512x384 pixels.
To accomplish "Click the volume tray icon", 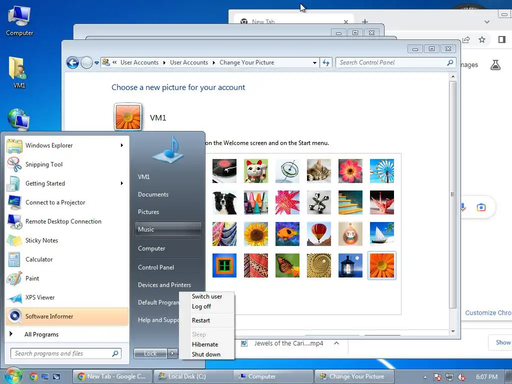I will (461, 377).
